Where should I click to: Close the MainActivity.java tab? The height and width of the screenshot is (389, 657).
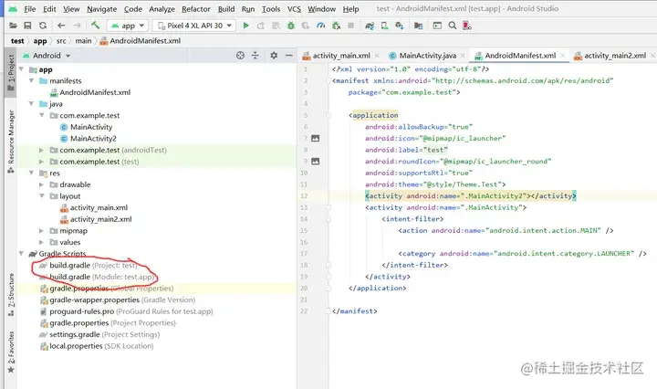tap(462, 56)
